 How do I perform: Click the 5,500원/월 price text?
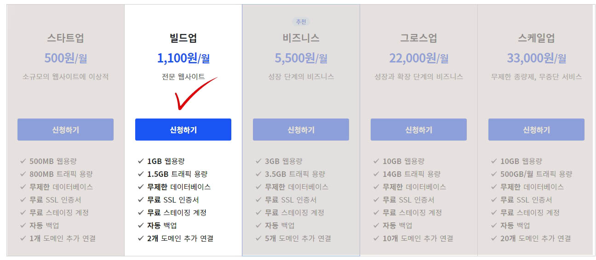tap(301, 58)
